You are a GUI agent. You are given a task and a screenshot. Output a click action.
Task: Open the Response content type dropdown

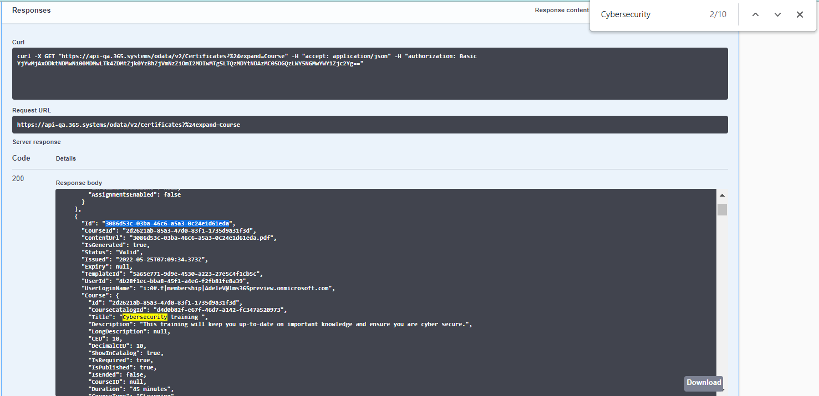point(562,10)
